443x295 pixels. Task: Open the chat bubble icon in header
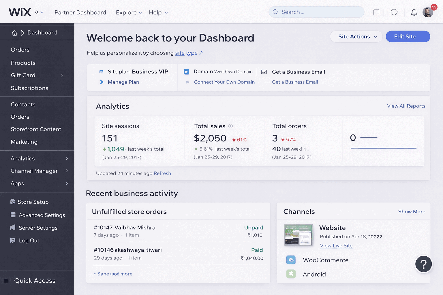pyautogui.click(x=394, y=12)
